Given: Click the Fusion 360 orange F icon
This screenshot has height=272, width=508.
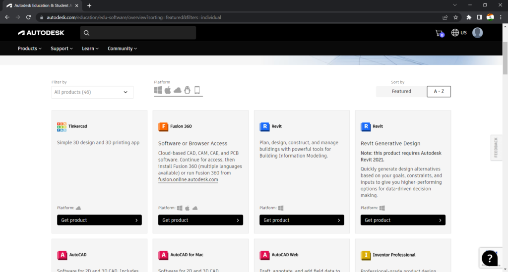Looking at the screenshot, I should pos(163,126).
